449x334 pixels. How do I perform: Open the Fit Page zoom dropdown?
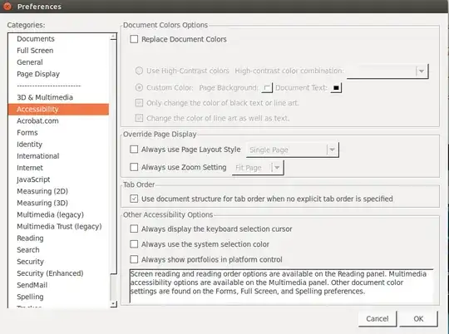click(258, 168)
